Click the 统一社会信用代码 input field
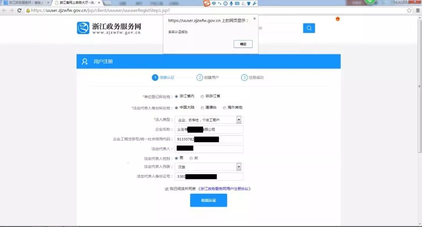Viewport: 422px width, 227px height. point(209,139)
